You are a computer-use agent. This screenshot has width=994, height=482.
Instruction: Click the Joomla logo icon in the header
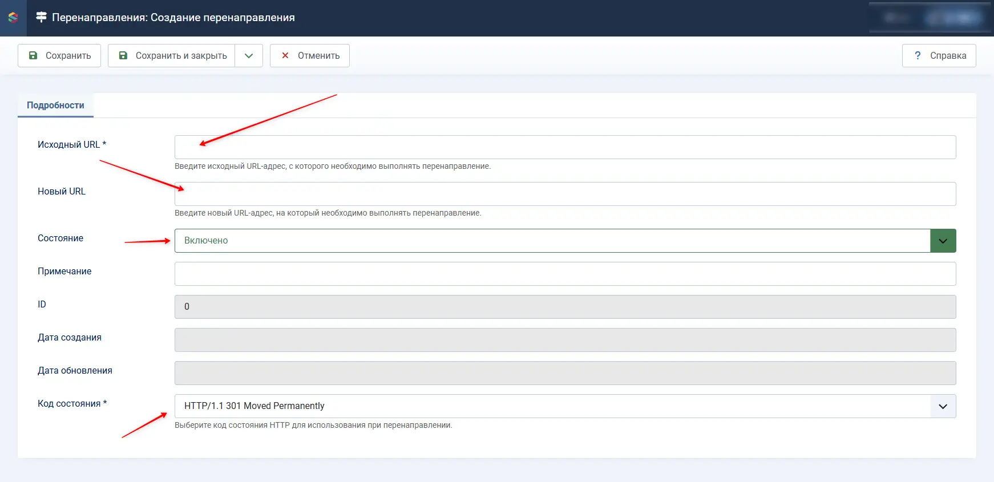click(13, 18)
